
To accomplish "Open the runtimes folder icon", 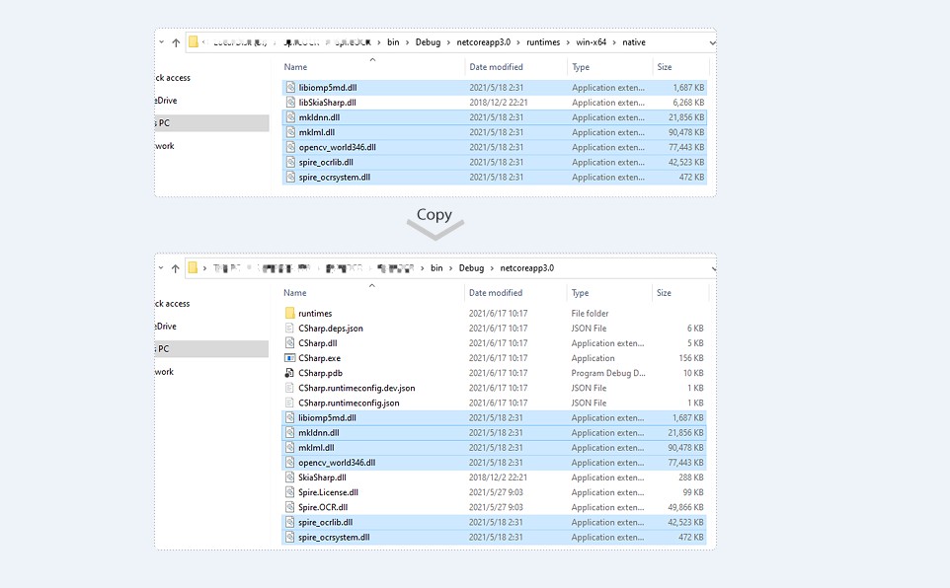I will [x=290, y=313].
